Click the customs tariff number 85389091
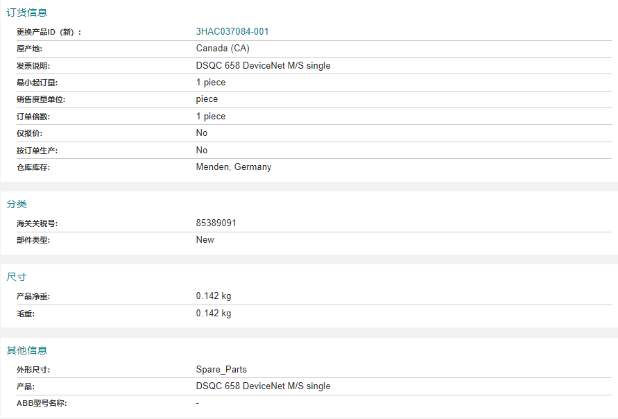 click(x=216, y=223)
